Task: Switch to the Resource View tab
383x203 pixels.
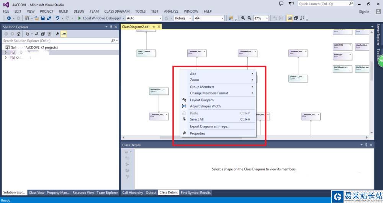Action: pos(83,193)
